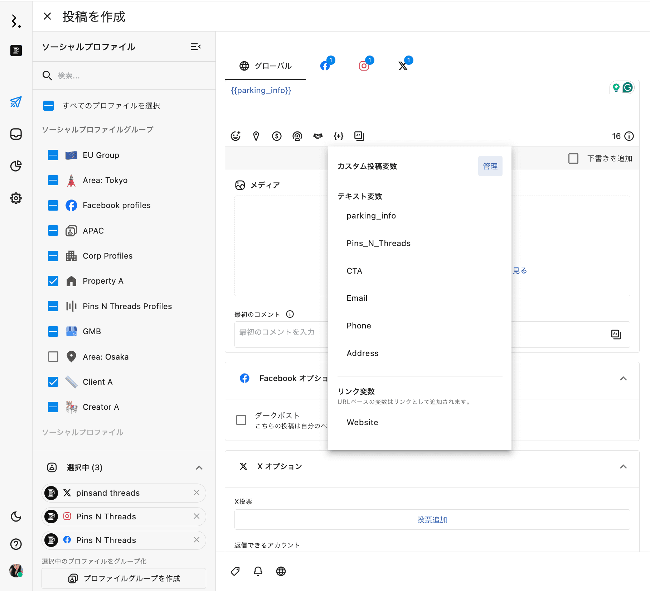Open the custom variables {+} icon

click(338, 136)
